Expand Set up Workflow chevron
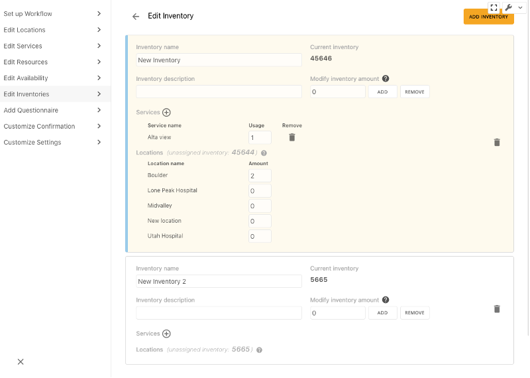This screenshot has height=378, width=530. [99, 13]
